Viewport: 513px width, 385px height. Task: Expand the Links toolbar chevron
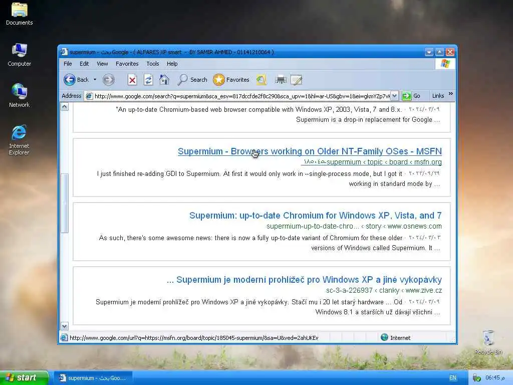coord(451,94)
